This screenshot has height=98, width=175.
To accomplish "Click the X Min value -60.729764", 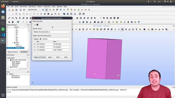I will pos(45,44).
